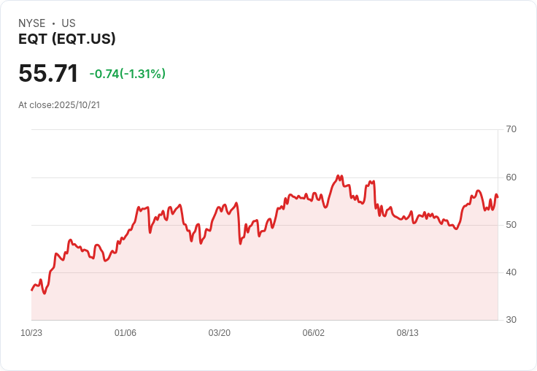The height and width of the screenshot is (371, 537).
Task: Click the 60 price axis label
Action: [511, 177]
